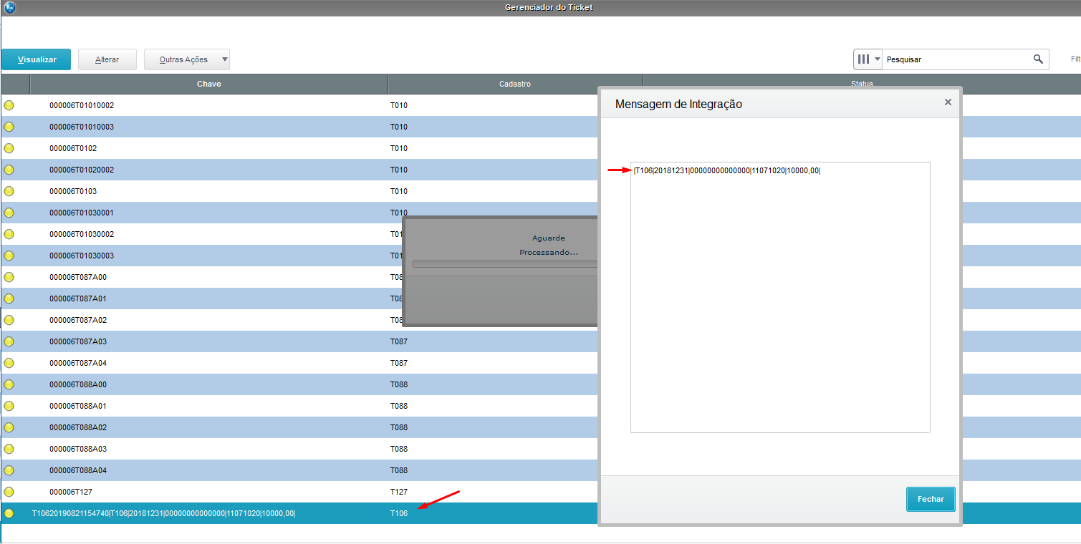Select row 000006T127
The width and height of the screenshot is (1081, 544).
pyautogui.click(x=71, y=492)
